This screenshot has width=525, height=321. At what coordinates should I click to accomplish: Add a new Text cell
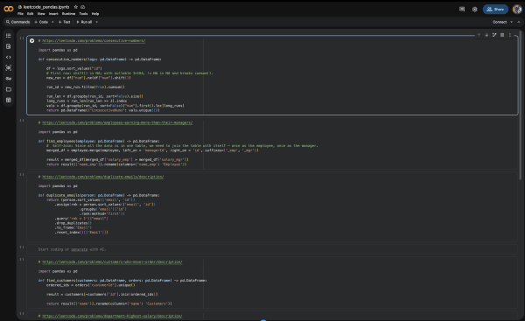(x=64, y=22)
